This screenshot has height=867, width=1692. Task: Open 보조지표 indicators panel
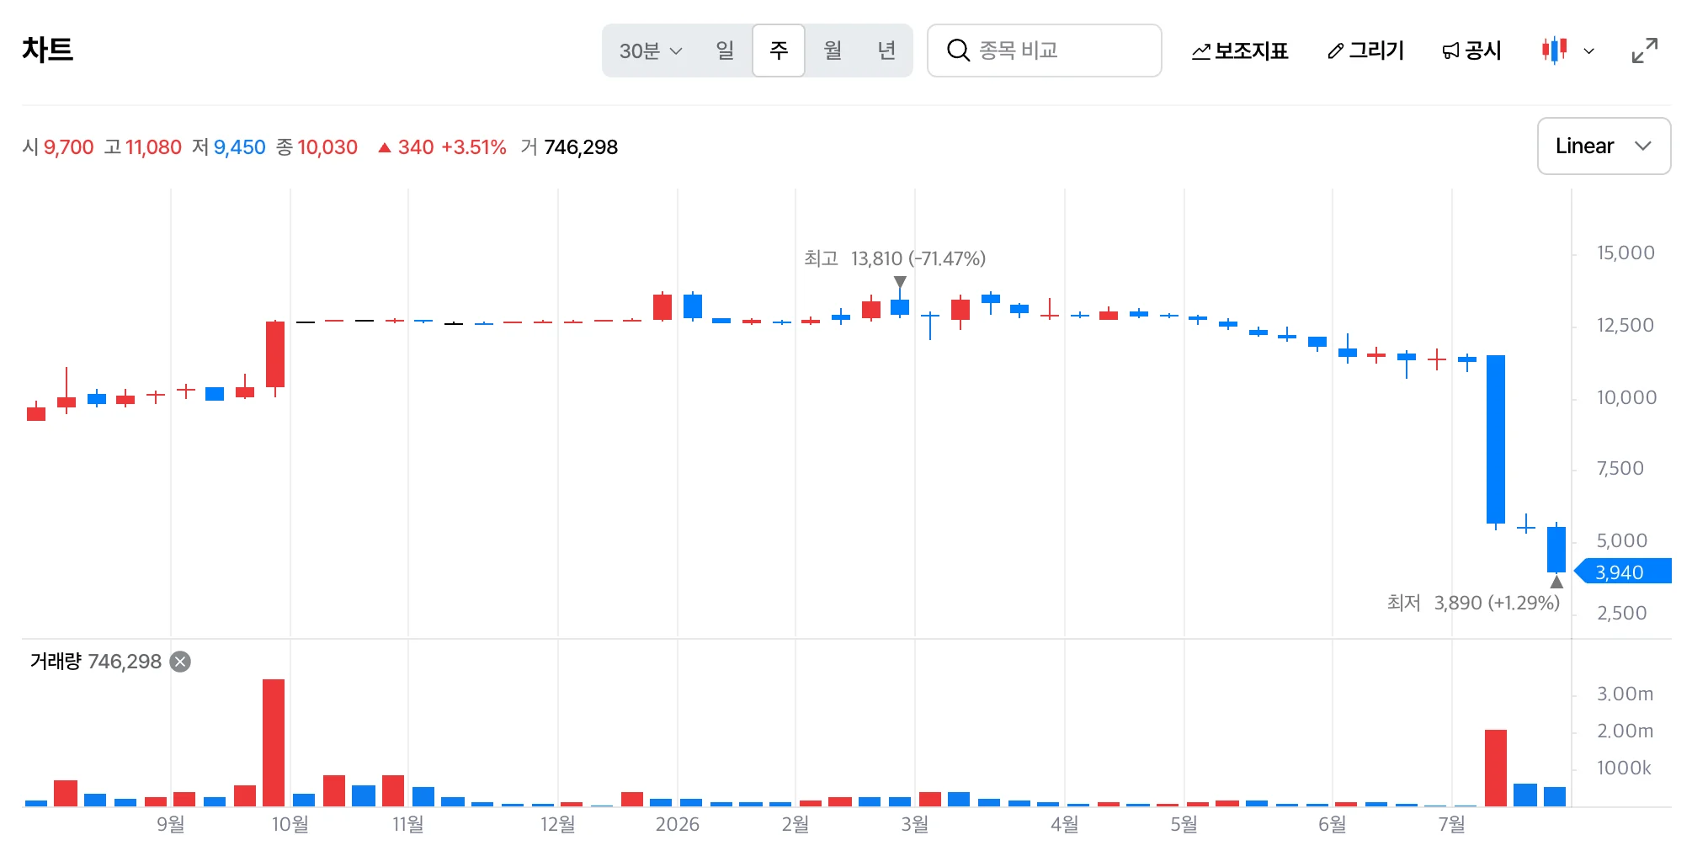tap(1239, 51)
